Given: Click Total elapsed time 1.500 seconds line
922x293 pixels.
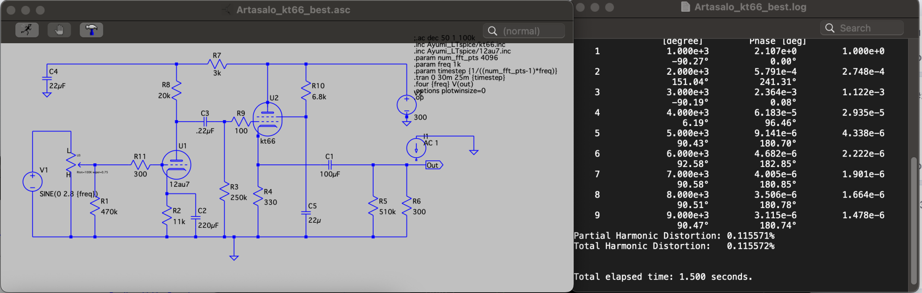Looking at the screenshot, I should click(663, 277).
